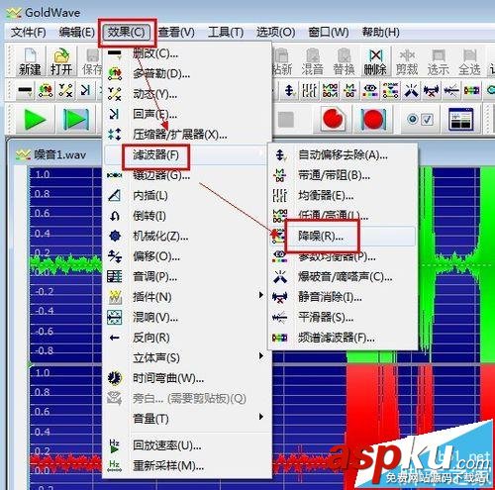Click the equalizer icon in the effects toolbar
The height and width of the screenshot is (490, 495).
pyautogui.click(x=310, y=90)
